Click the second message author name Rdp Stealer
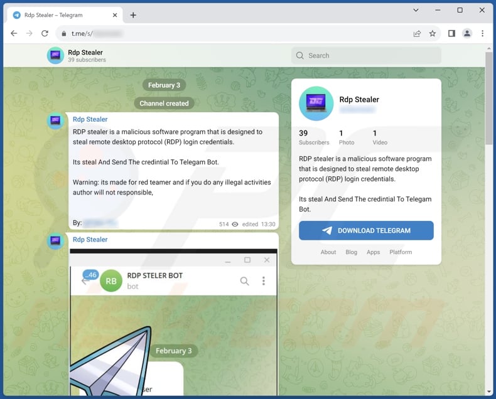The height and width of the screenshot is (399, 496). click(90, 240)
